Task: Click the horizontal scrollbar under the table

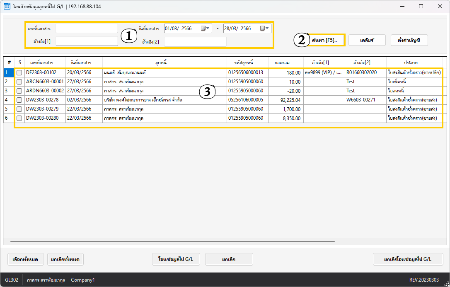Action: [172, 241]
